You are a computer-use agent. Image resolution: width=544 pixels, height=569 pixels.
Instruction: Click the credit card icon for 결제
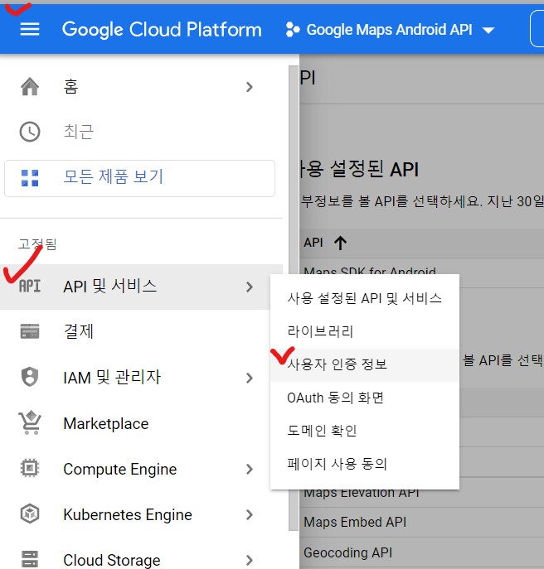30,331
